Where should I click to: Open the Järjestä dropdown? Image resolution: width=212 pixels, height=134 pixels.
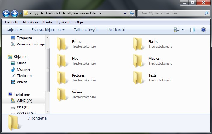(14, 30)
